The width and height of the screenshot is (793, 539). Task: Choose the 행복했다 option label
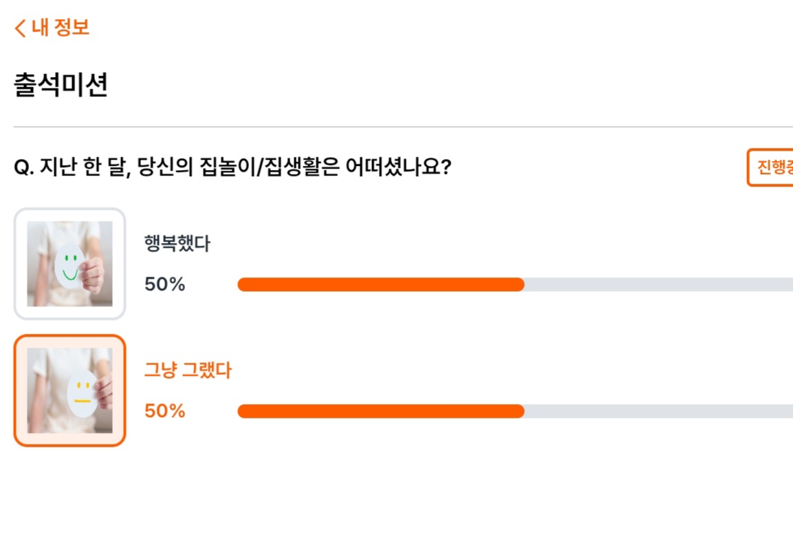tap(177, 244)
